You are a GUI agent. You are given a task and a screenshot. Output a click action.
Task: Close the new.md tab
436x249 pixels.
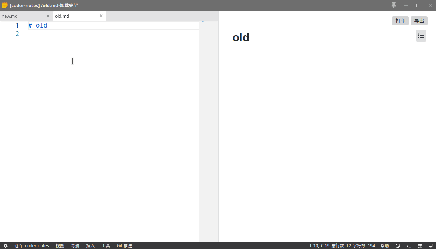pyautogui.click(x=48, y=16)
